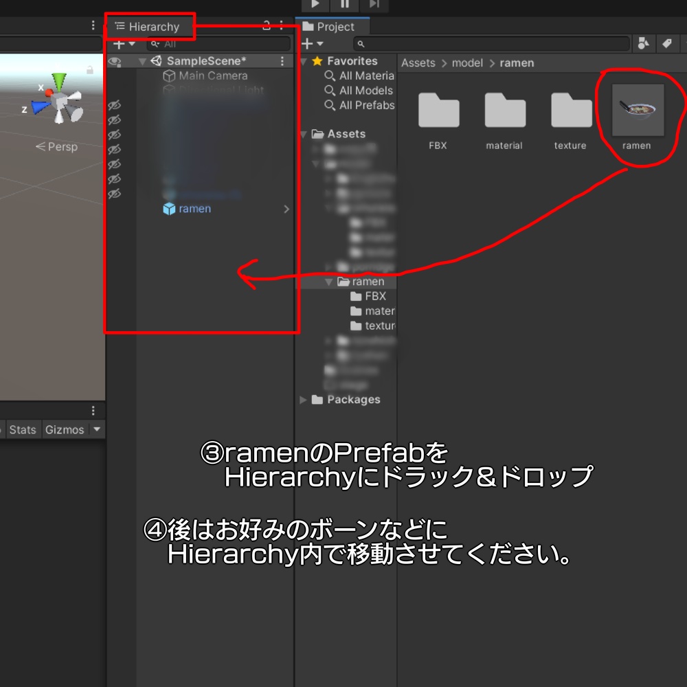Click the scene gizmo center cube
Screen dimensions: 687x687
pos(59,102)
